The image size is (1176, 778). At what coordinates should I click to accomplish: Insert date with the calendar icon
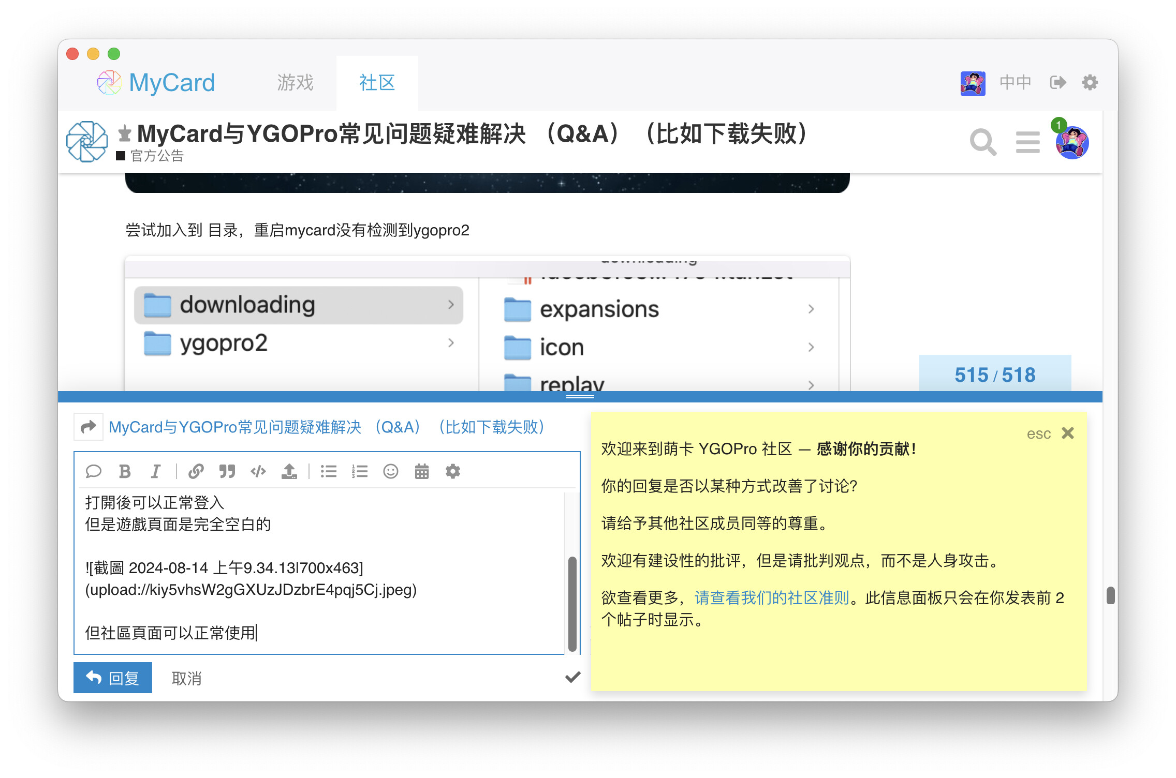pyautogui.click(x=422, y=471)
